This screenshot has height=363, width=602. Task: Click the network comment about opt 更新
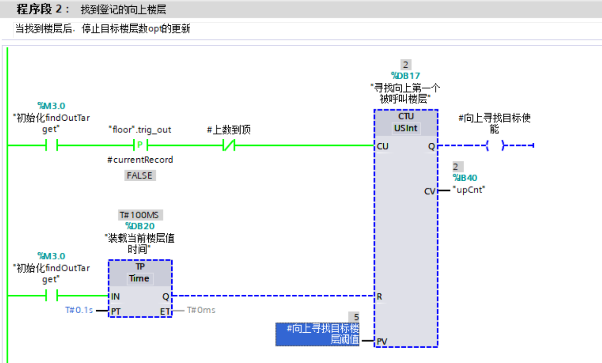coord(103,29)
